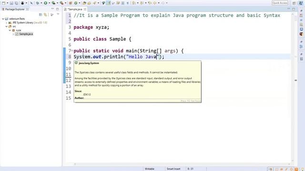This screenshot has width=305, height=171.
Task: Collapse the seleniumTests project node
Action: coord(3,19)
